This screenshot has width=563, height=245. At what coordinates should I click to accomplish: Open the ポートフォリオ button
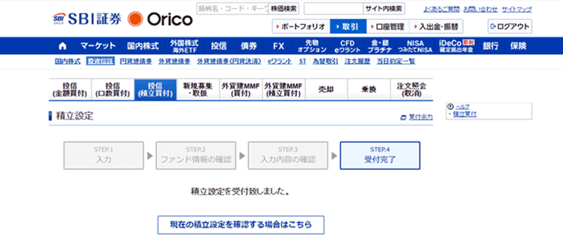[x=301, y=26]
